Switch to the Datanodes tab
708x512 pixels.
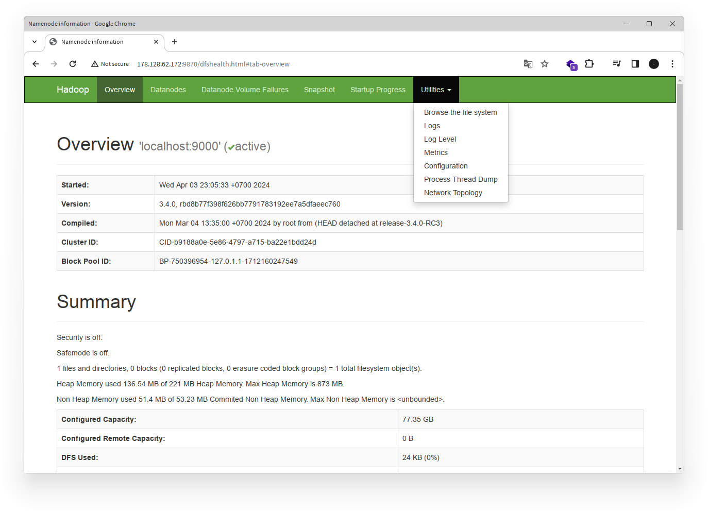click(x=168, y=89)
